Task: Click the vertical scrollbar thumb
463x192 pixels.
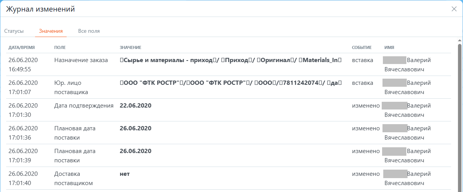Action: pos(460,116)
